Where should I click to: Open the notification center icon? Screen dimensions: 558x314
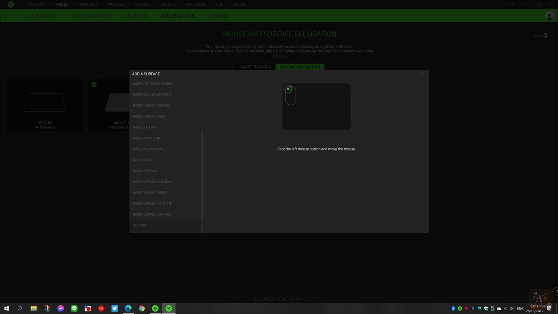tap(548, 308)
